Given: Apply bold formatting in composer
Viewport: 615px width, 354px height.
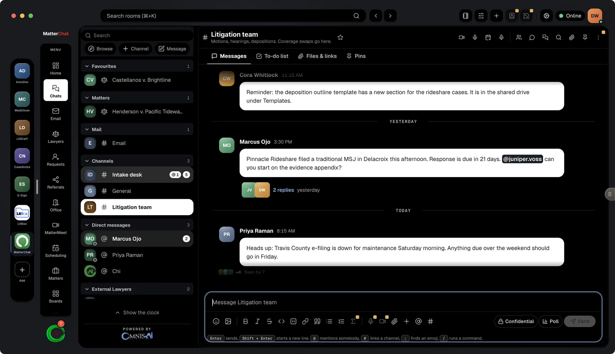Looking at the screenshot, I should click(246, 321).
